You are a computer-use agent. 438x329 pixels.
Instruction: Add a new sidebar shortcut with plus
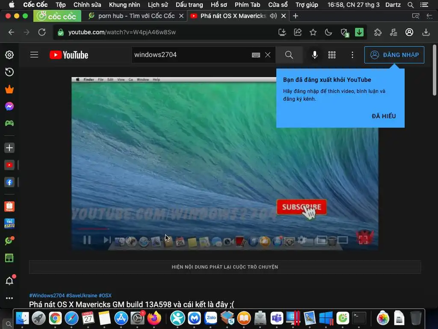[x=9, y=148]
